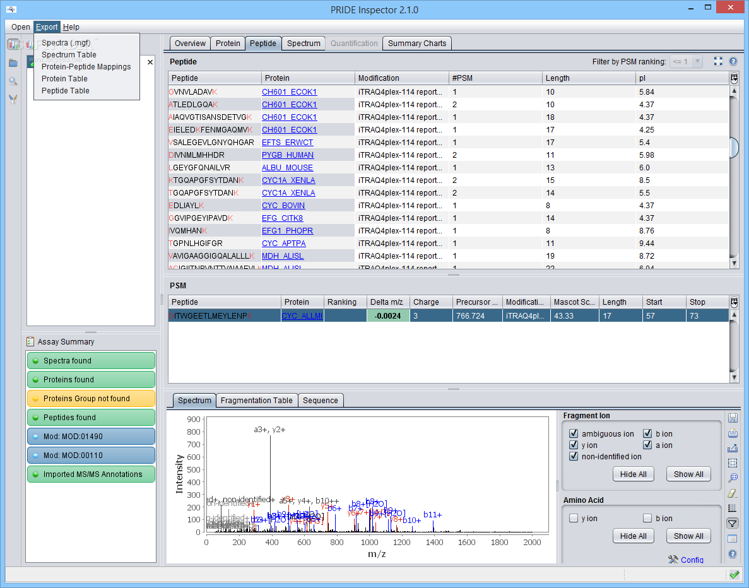Image resolution: width=749 pixels, height=588 pixels.
Task: Click the funnel filter icon in spectrum toolbar
Action: 733,524
